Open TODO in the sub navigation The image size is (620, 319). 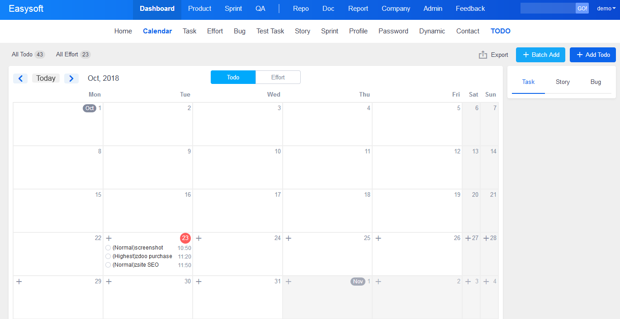coord(501,31)
